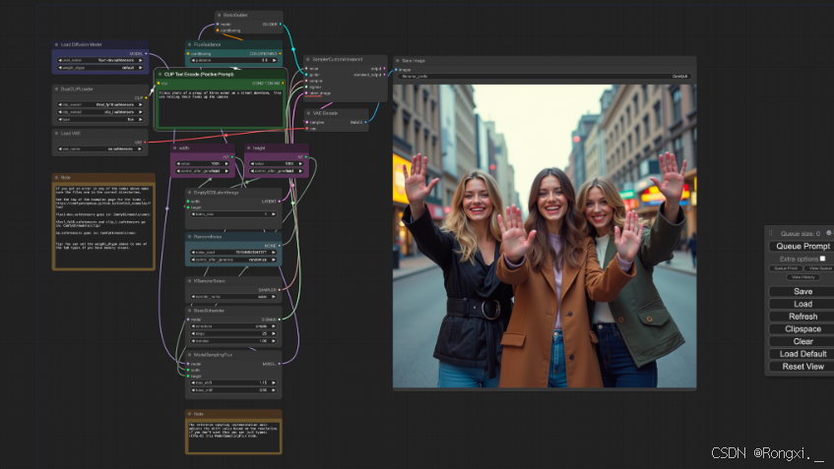The width and height of the screenshot is (834, 469).
Task: Increase the denoise value in BasicScheduler
Action: pyautogui.click(x=275, y=341)
